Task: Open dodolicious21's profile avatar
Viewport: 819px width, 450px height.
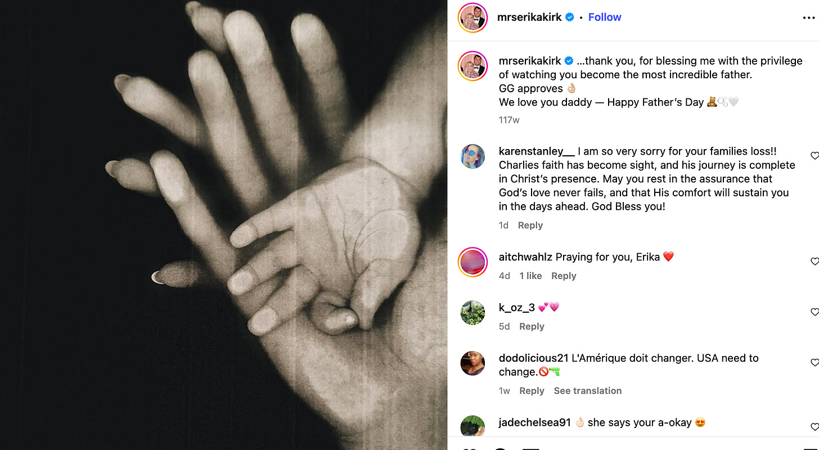Action: point(472,363)
